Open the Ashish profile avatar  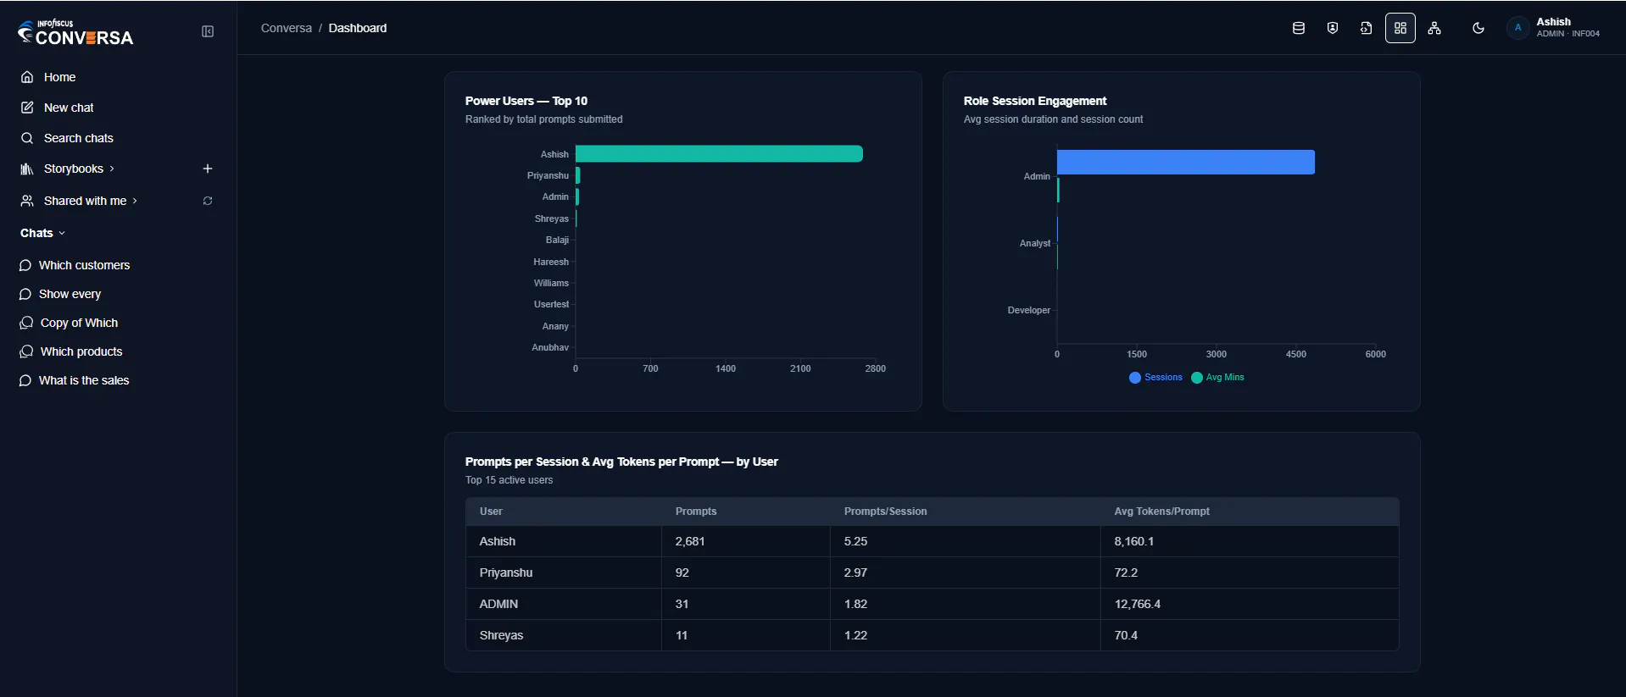(x=1517, y=28)
